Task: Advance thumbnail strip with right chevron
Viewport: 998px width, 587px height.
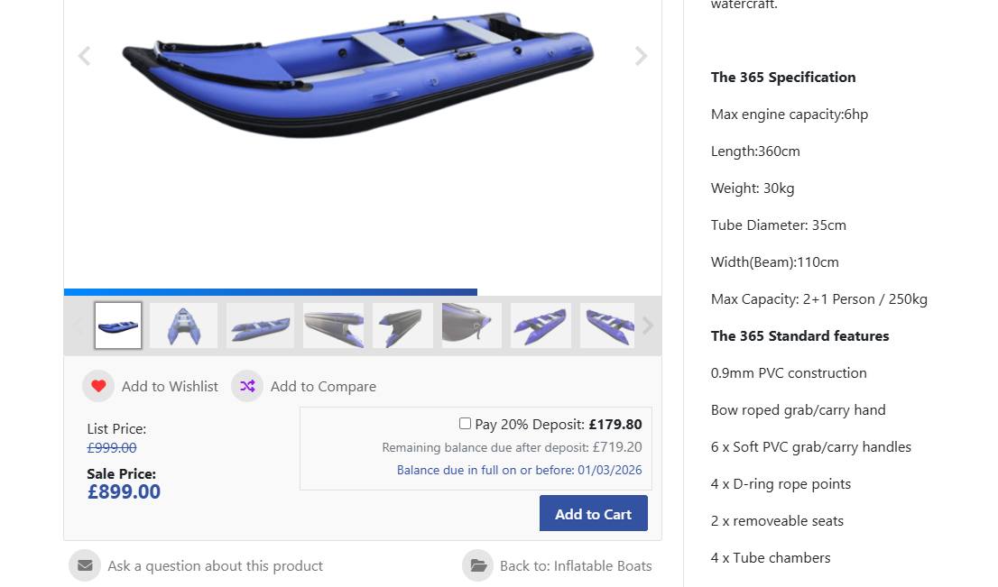Action: [648, 326]
